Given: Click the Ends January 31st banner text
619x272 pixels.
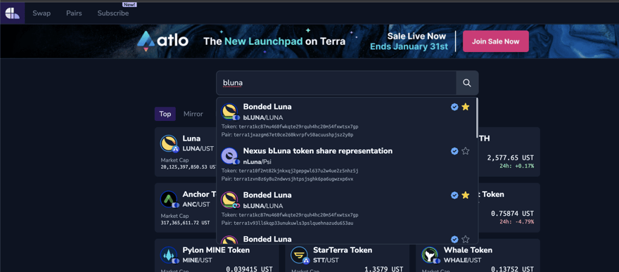Looking at the screenshot, I should (x=409, y=46).
